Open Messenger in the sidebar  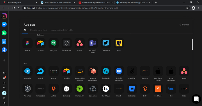coord(4,24)
